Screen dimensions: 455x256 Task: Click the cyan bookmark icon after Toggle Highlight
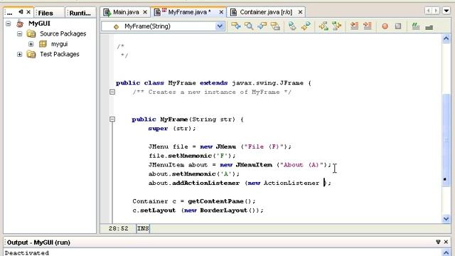(x=292, y=26)
